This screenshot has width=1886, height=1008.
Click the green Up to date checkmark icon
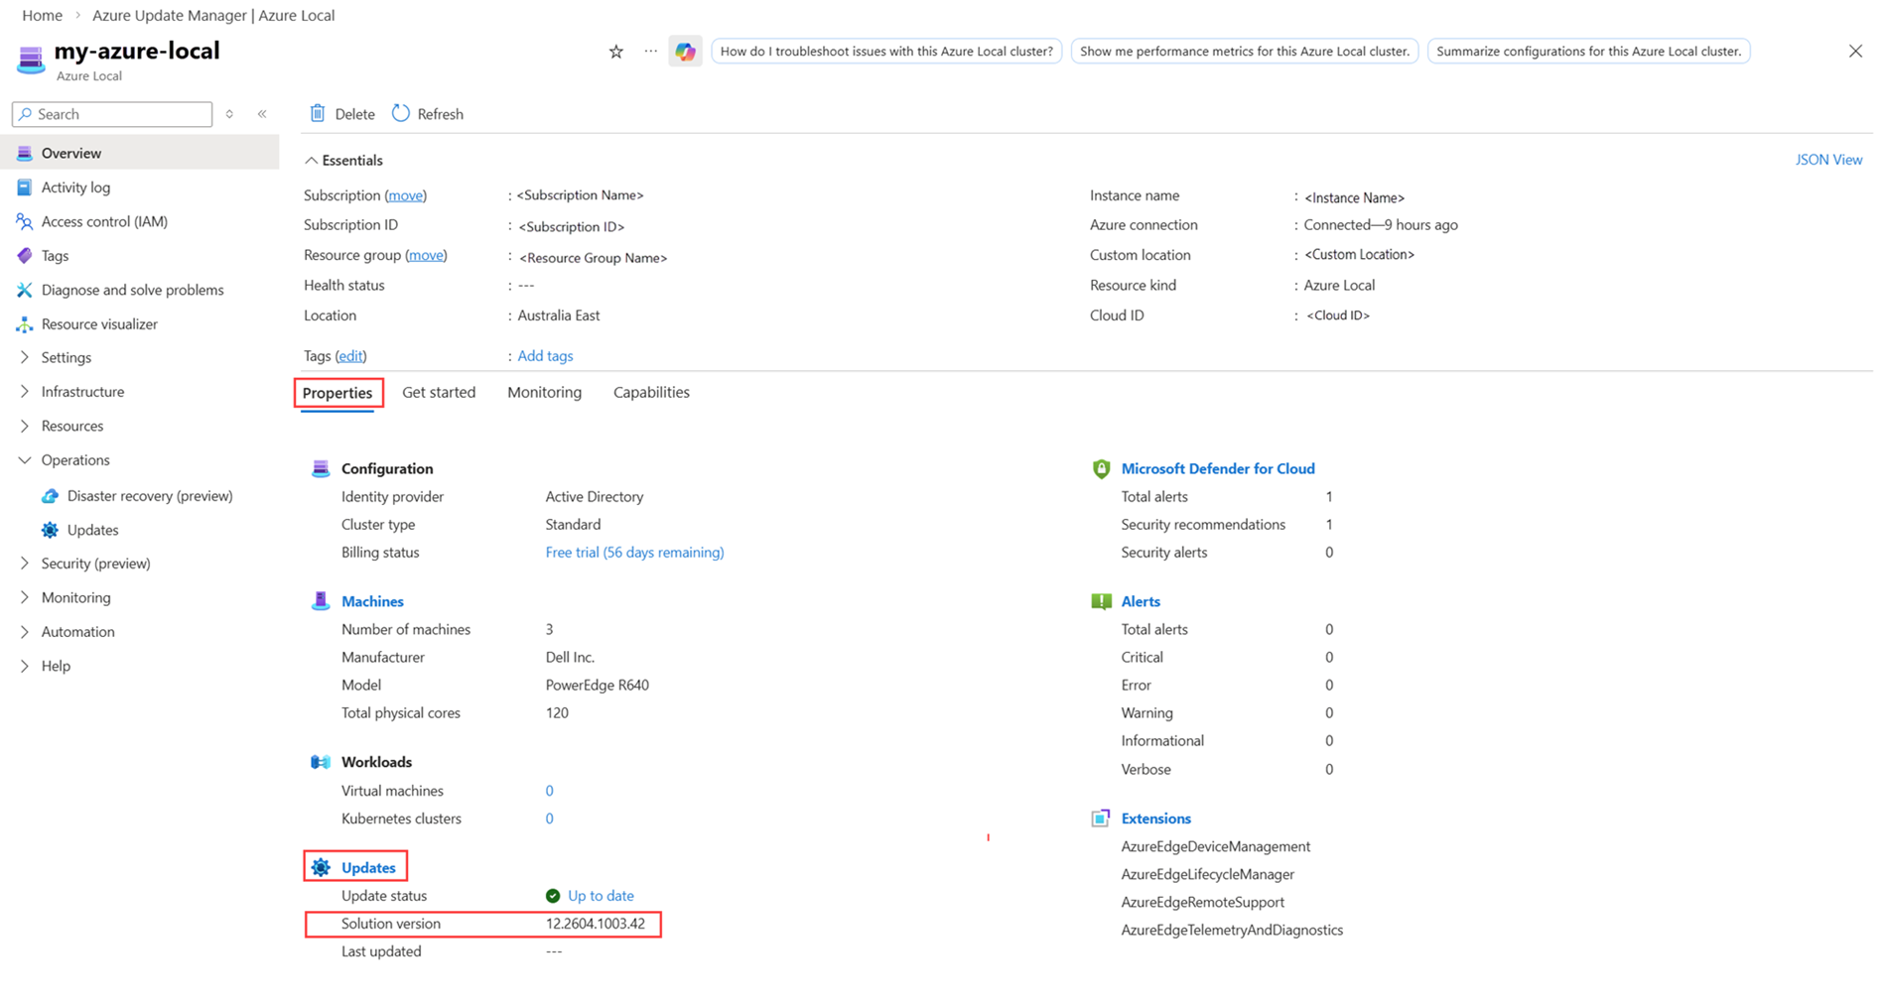pos(553,896)
